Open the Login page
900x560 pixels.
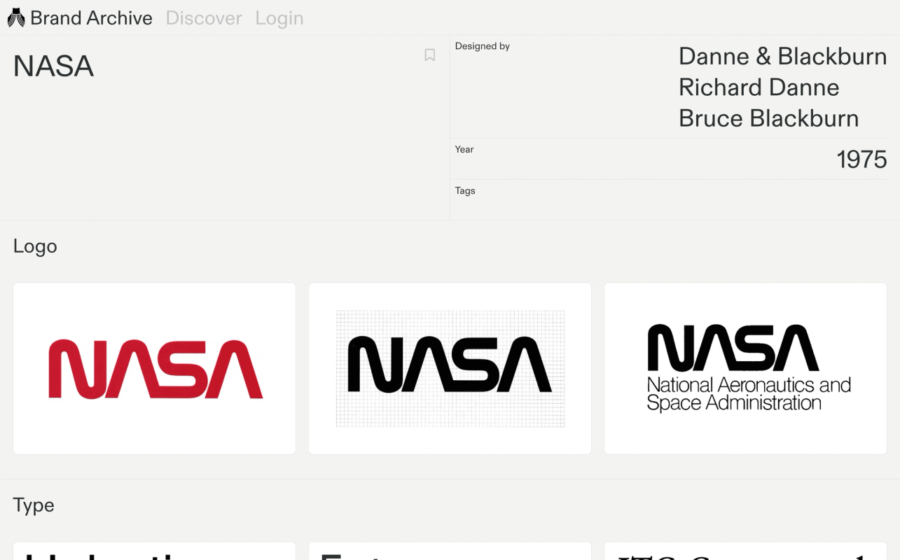[279, 18]
